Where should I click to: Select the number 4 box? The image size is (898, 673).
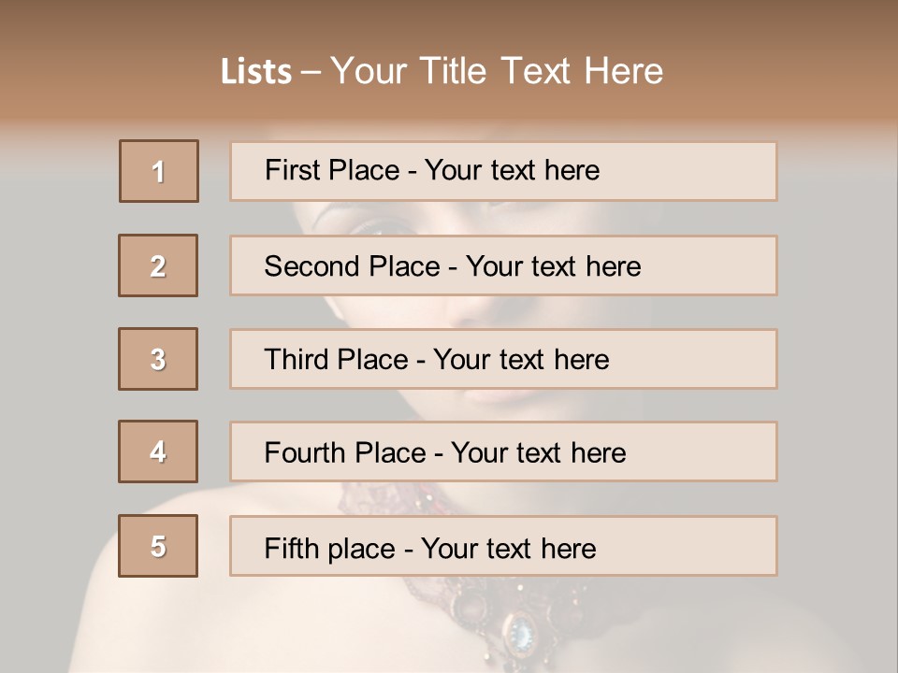click(x=158, y=452)
